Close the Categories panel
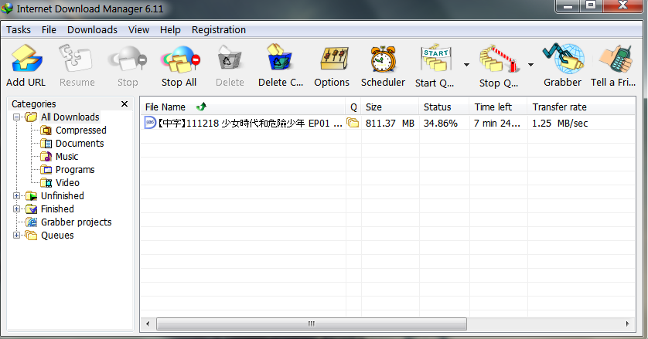648x339 pixels. [124, 103]
